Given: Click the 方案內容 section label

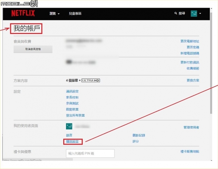Looking at the screenshot, I should click(21, 81).
